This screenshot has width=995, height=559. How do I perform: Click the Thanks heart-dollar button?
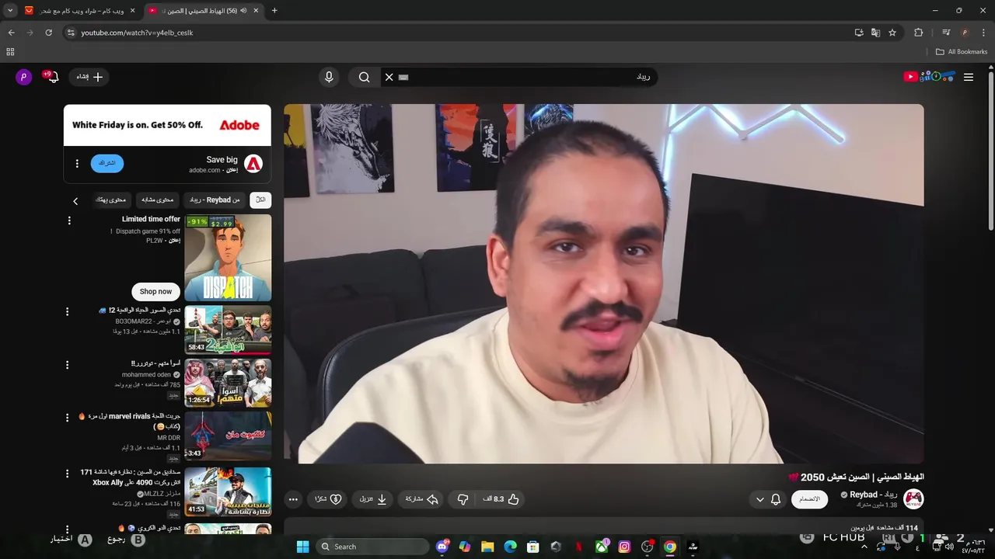click(327, 499)
